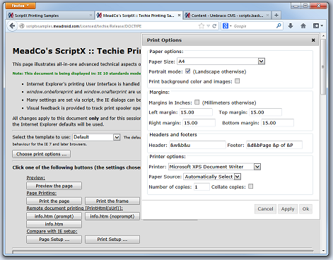
Task: Reload the page with the refresh icon
Action: 214,26
